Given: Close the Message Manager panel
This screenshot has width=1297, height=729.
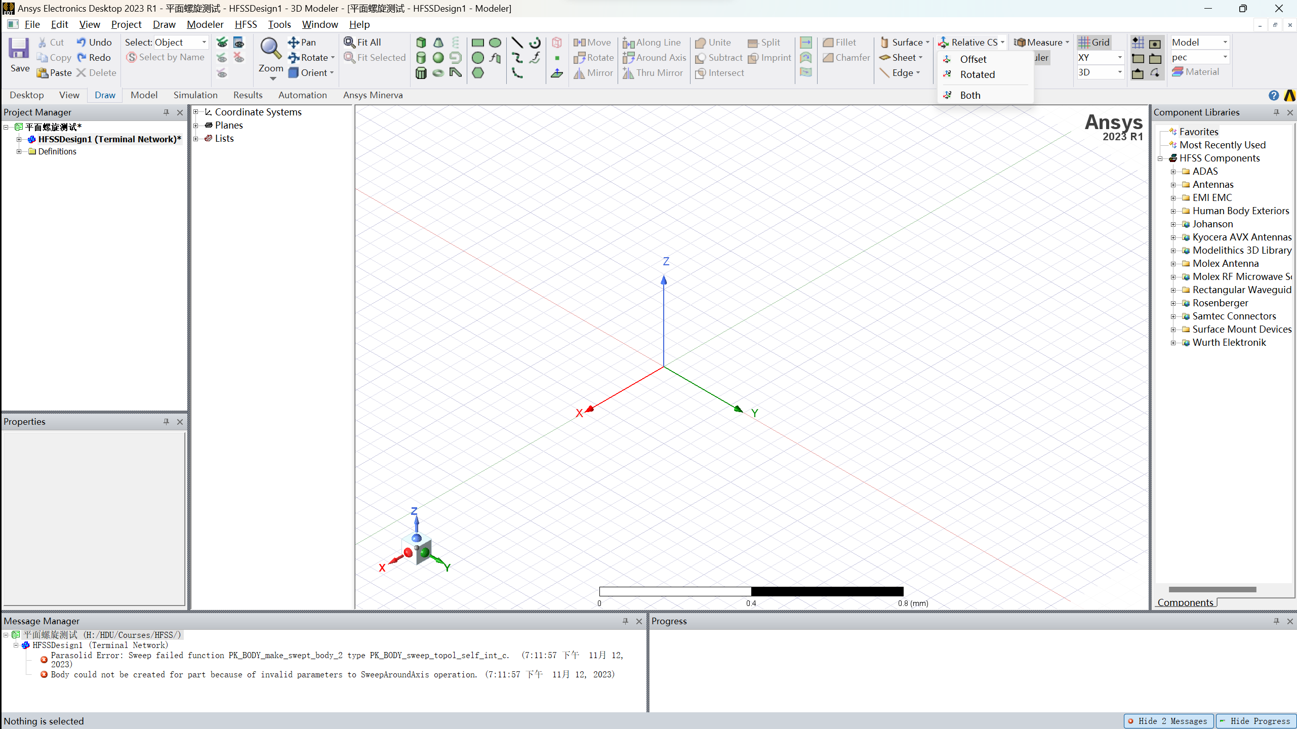Looking at the screenshot, I should [639, 621].
